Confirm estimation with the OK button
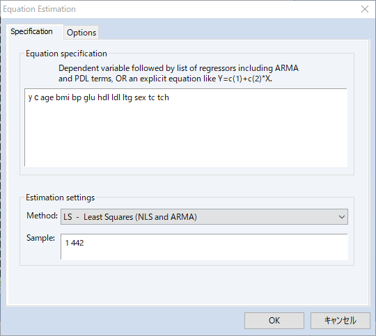Screen dimensions: 376x336 click(274, 321)
